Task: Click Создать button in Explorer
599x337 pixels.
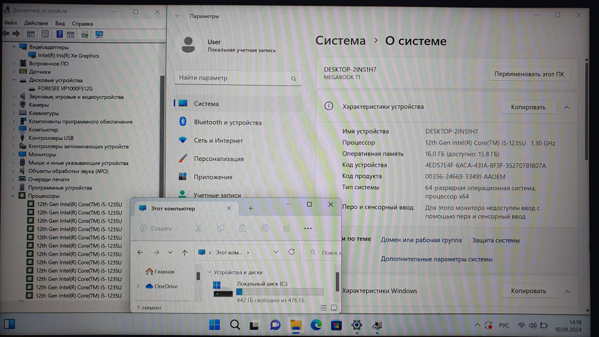Action: (x=159, y=228)
